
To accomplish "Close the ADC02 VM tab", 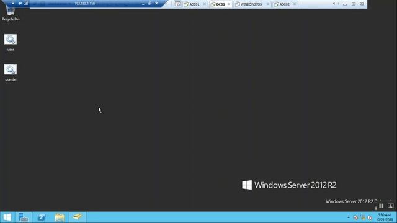I will pos(295,4).
